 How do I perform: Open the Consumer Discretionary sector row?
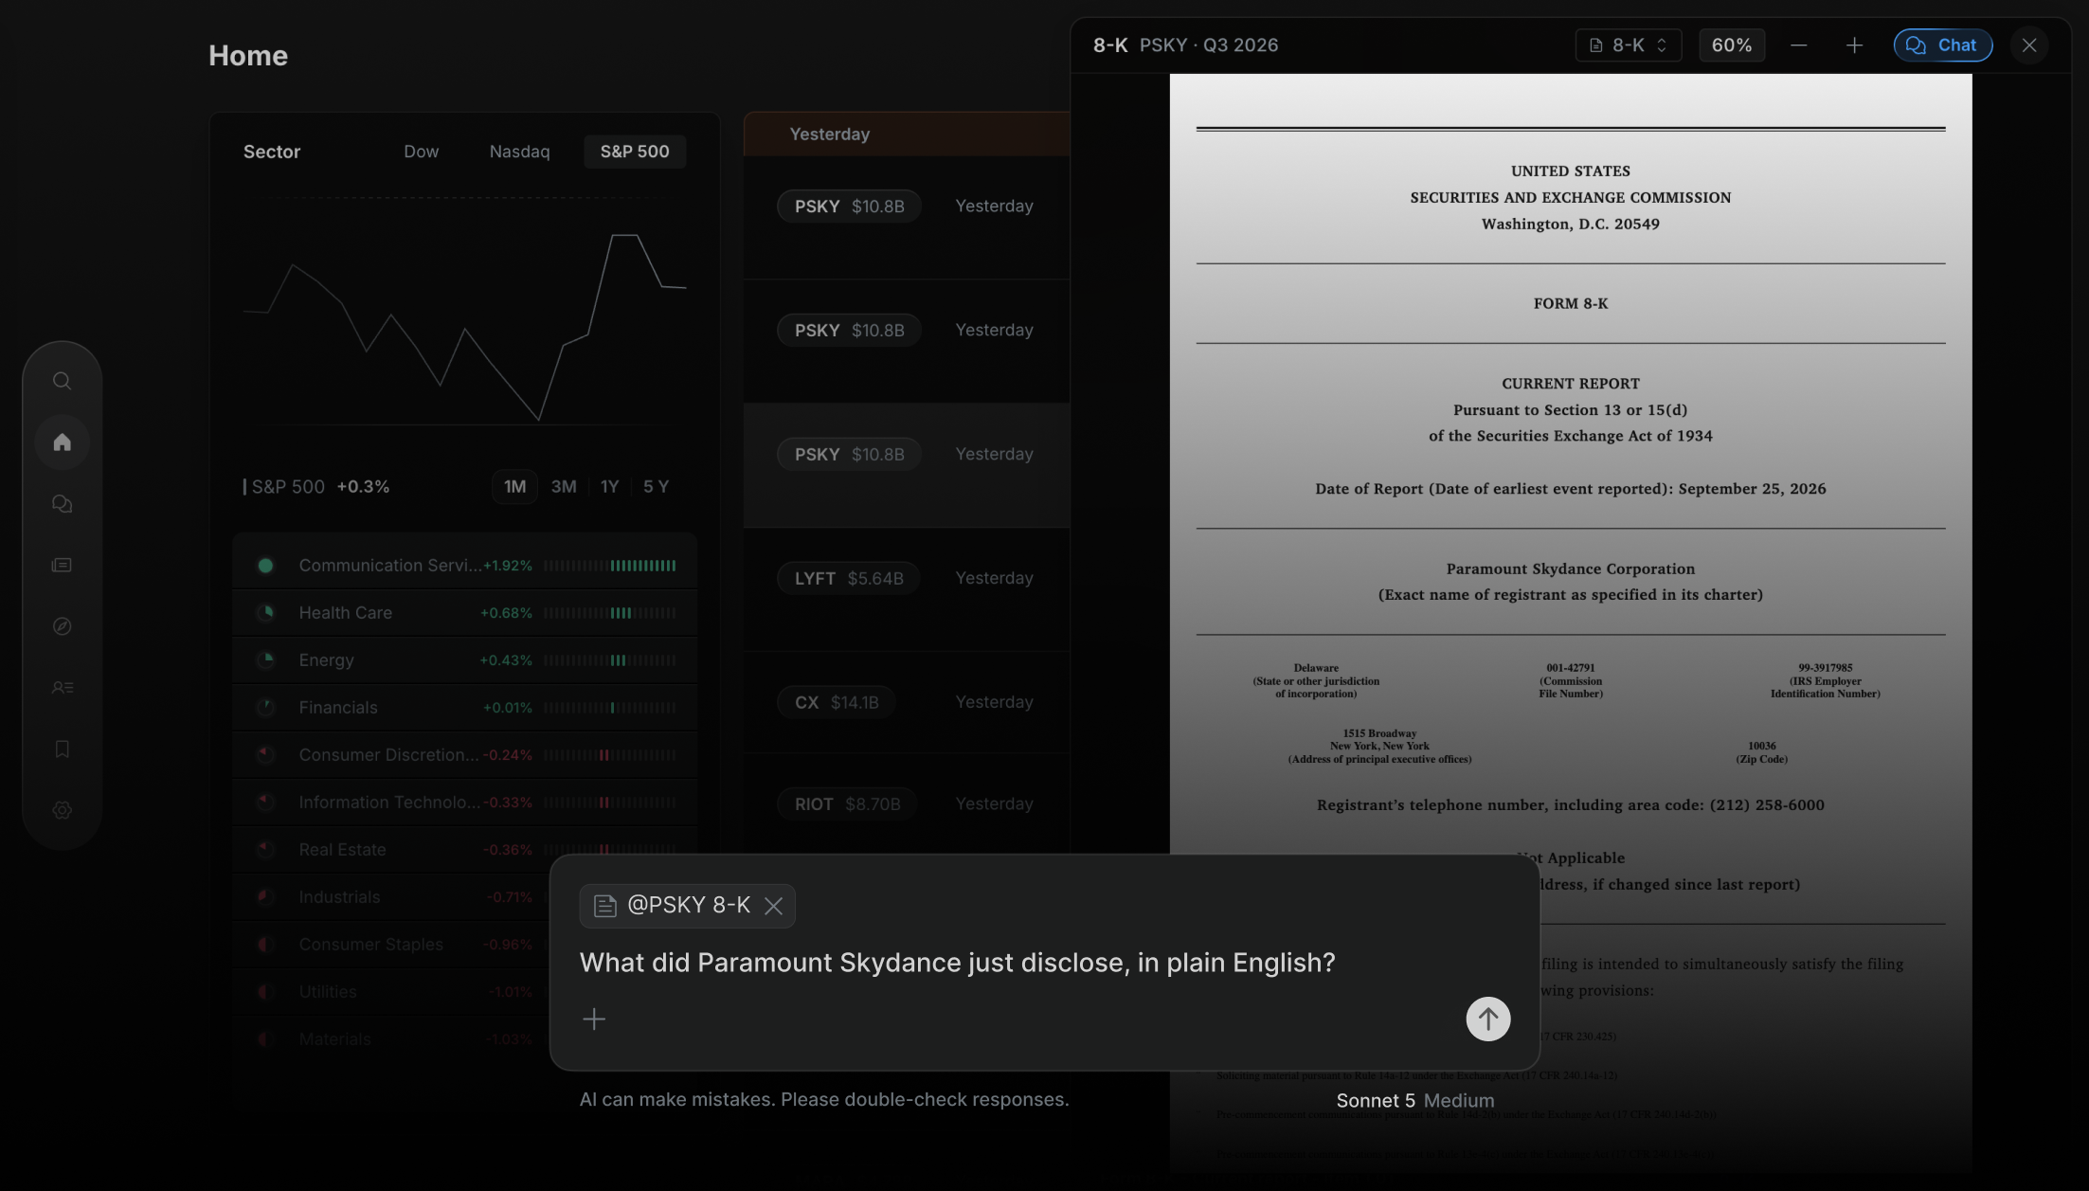click(x=464, y=755)
